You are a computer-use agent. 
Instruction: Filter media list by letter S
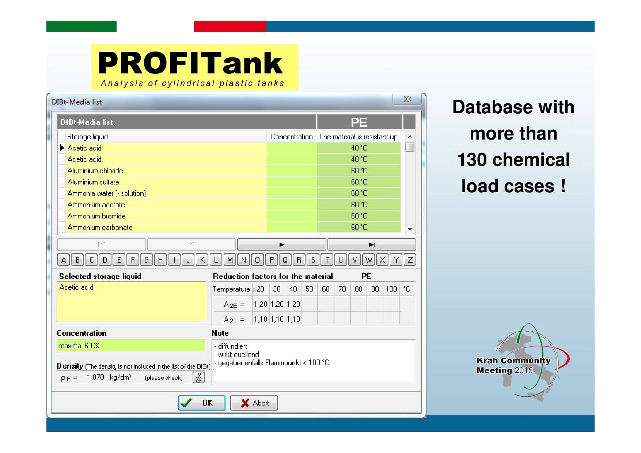(313, 260)
